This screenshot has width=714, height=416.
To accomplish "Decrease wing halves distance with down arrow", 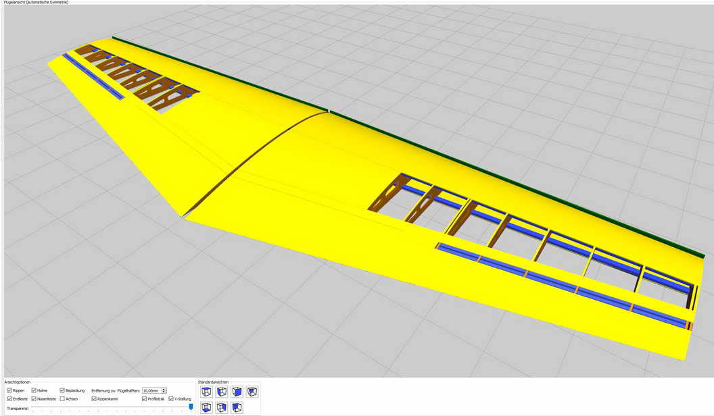I will pos(164,392).
